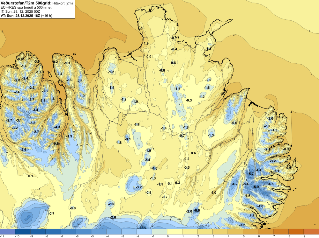Click the -4.3 temperature value
319x238 pixels.
tap(57, 127)
